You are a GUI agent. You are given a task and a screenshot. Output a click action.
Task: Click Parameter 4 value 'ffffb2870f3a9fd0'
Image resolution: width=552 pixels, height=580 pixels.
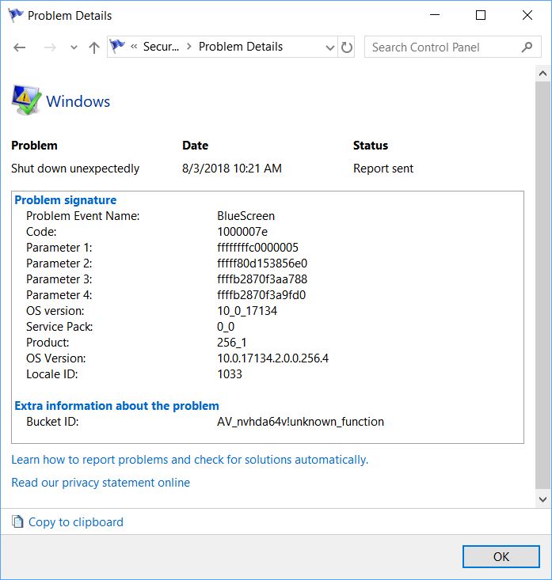pyautogui.click(x=261, y=295)
